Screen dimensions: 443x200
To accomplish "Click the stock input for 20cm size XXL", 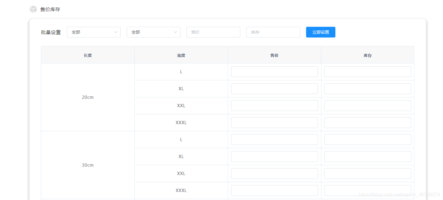I will tap(367, 105).
